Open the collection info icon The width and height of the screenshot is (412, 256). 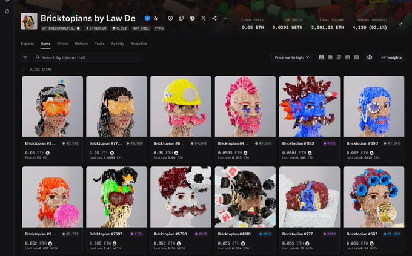[170, 18]
